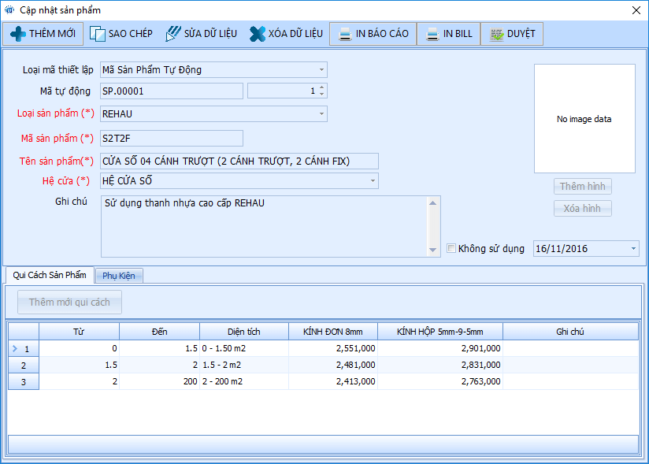Click the Sửa Dữ Liệu edit icon

[173, 34]
